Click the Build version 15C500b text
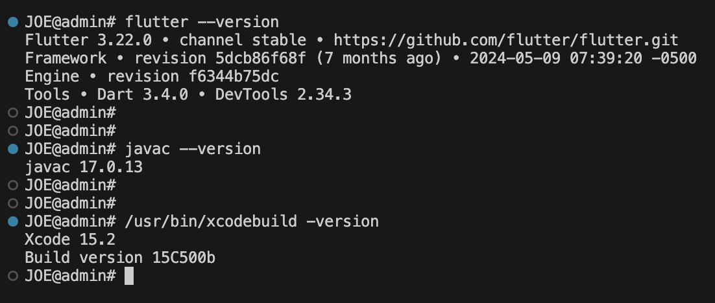This screenshot has width=715, height=303. tap(120, 258)
